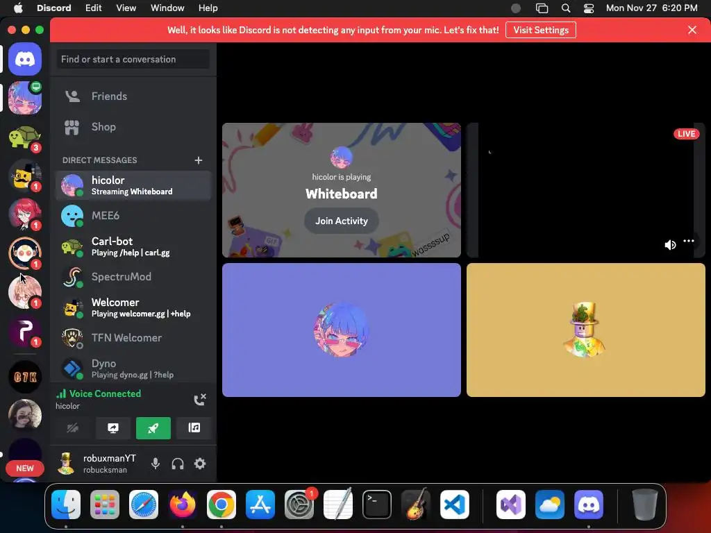This screenshot has height=533, width=711.
Task: Open Launchpad from the Dock
Action: pyautogui.click(x=105, y=504)
